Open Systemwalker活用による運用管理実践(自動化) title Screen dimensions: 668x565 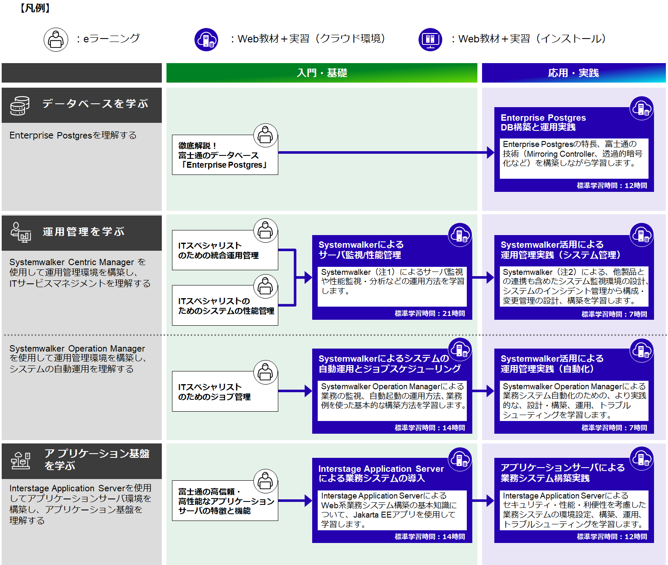[552, 363]
